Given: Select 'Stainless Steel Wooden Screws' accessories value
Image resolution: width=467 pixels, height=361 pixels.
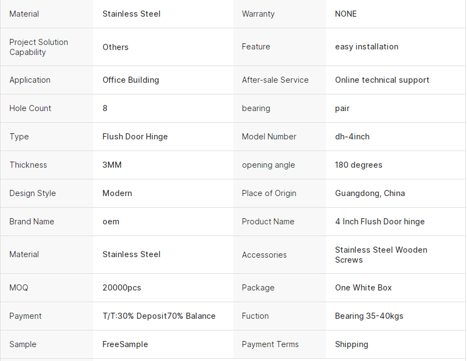Looking at the screenshot, I should pyautogui.click(x=381, y=255).
